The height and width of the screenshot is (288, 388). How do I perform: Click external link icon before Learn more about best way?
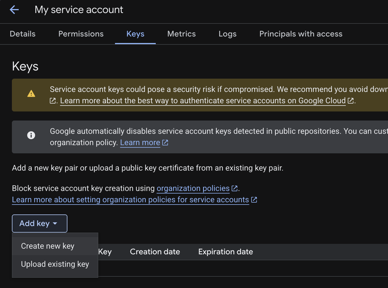pyautogui.click(x=53, y=101)
